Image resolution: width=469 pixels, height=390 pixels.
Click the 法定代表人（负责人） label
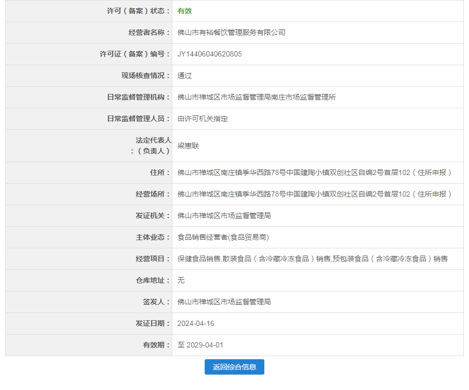pyautogui.click(x=151, y=146)
